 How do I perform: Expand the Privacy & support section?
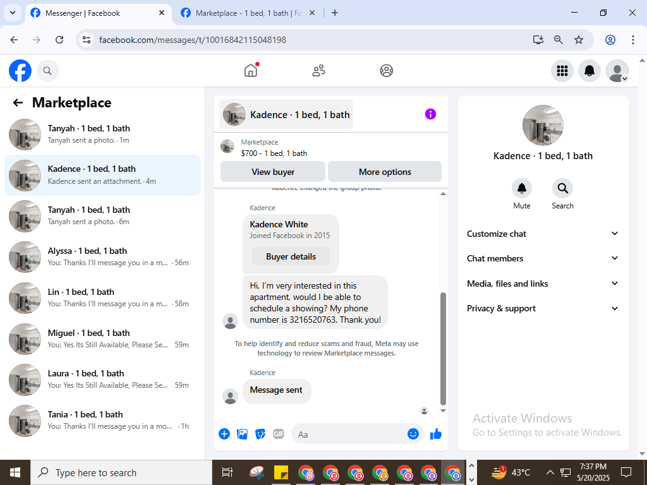pos(543,308)
